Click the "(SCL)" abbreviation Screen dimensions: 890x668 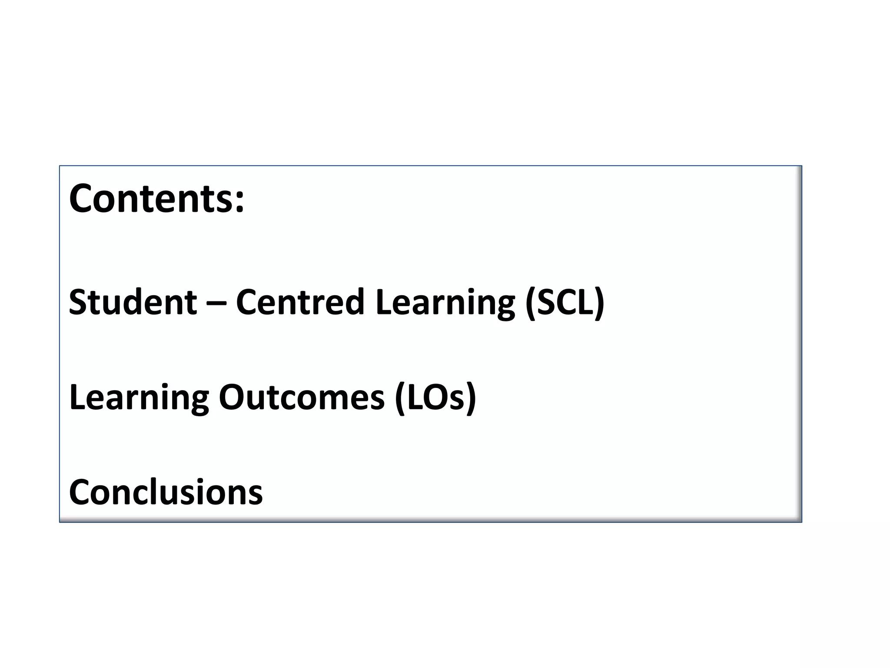point(565,303)
